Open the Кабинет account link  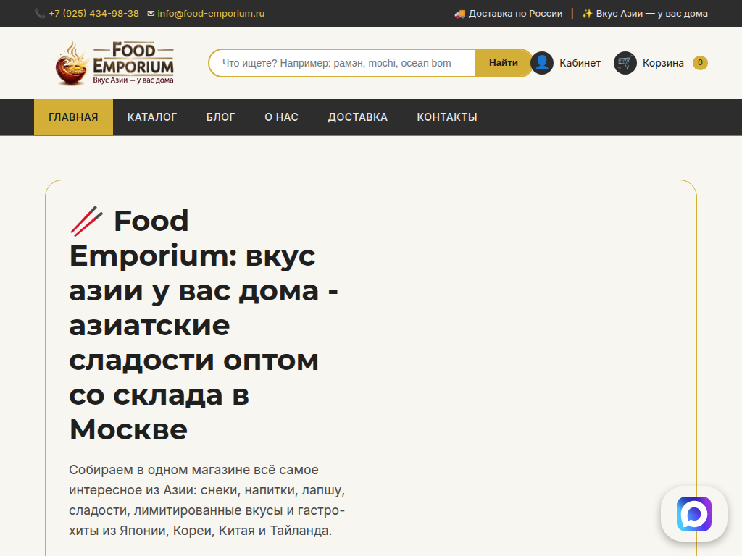point(580,63)
